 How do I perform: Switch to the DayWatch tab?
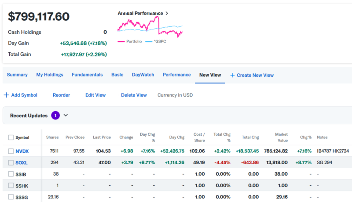point(143,75)
